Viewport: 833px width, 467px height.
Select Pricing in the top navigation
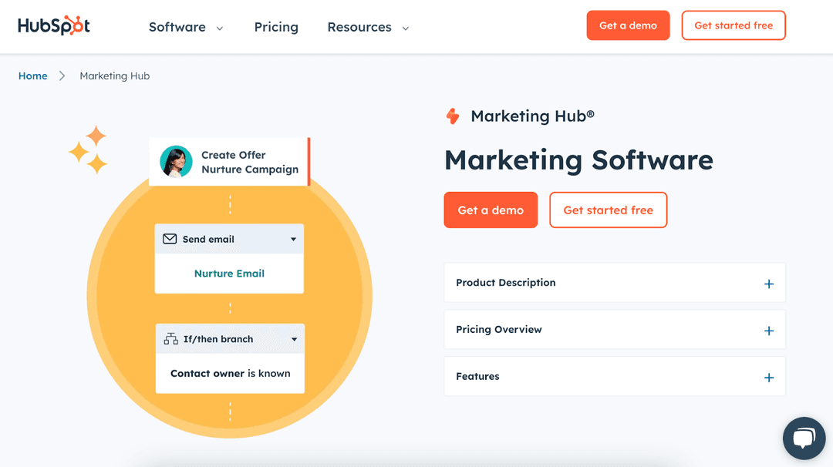(x=276, y=27)
